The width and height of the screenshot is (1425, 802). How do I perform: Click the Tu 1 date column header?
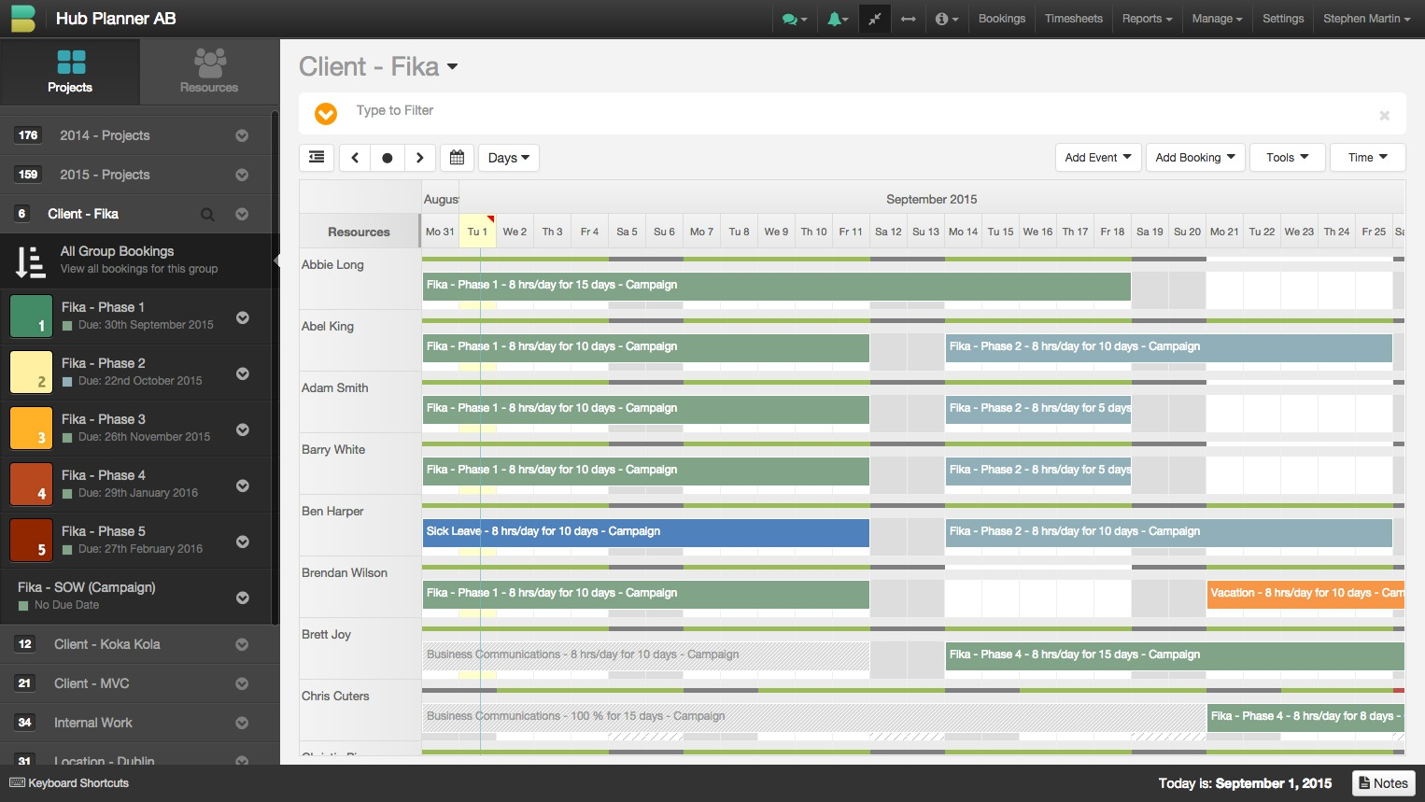(x=477, y=232)
